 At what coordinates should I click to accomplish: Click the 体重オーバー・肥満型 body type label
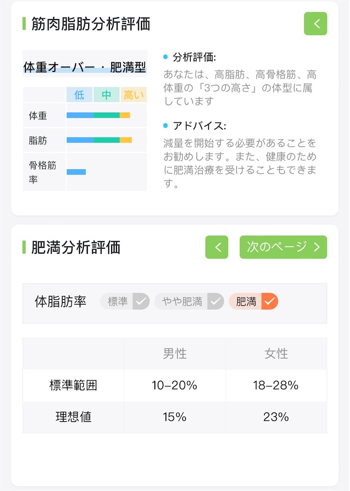85,67
